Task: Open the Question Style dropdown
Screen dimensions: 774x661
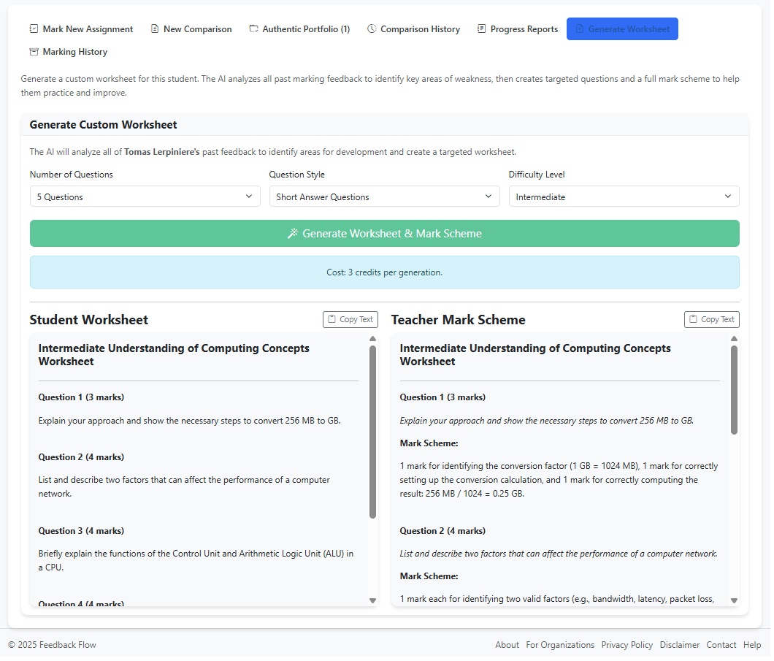Action: [x=384, y=196]
